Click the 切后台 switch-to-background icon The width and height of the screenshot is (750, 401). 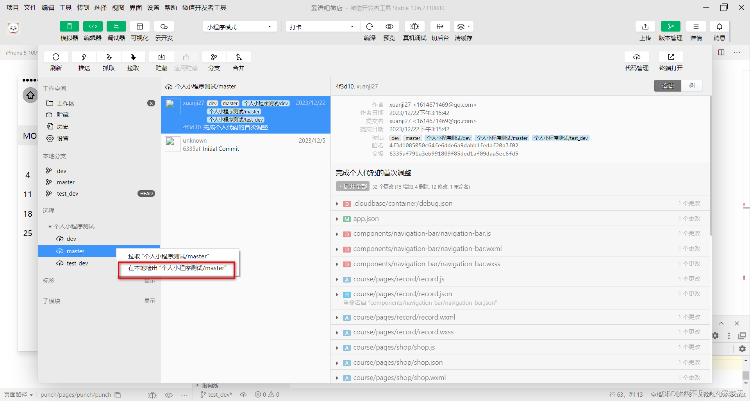coord(440,26)
